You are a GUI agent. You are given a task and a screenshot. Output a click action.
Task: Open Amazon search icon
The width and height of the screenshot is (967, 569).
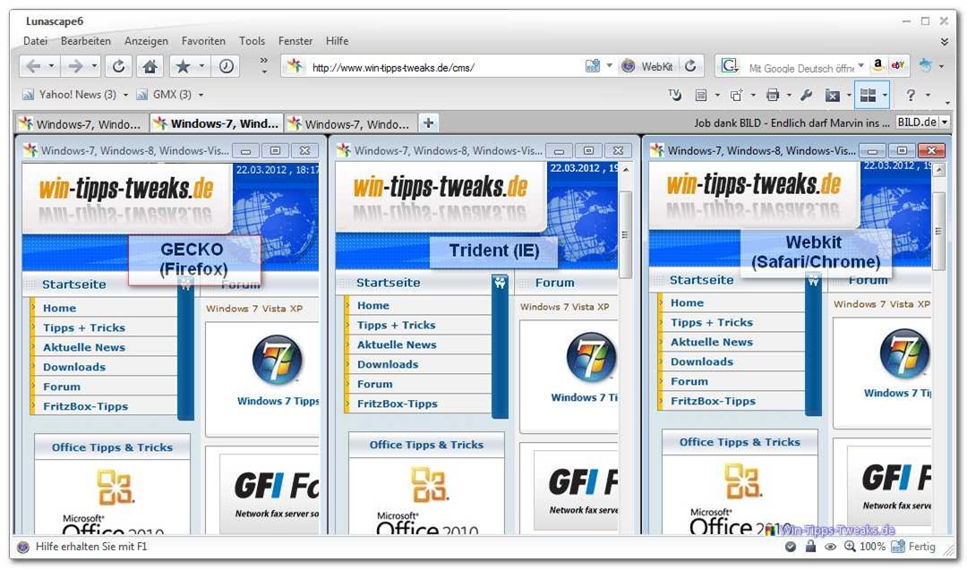pyautogui.click(x=877, y=65)
